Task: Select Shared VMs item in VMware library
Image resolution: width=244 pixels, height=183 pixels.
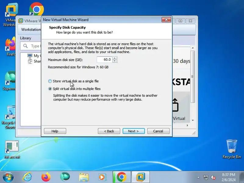Action: point(34,61)
